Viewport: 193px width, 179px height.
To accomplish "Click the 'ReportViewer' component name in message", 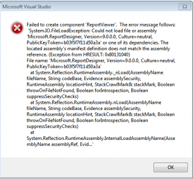I will [x=101, y=25].
